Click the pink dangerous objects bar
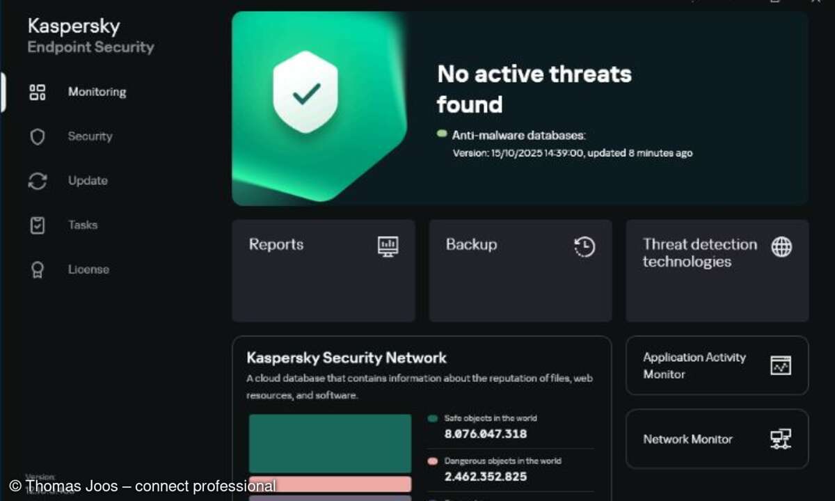 329,484
